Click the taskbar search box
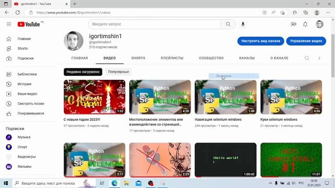The width and height of the screenshot is (335, 188). click(54, 183)
